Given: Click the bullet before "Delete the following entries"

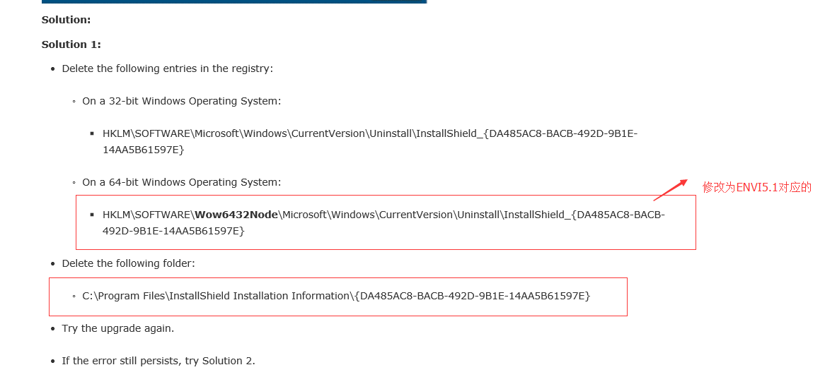Looking at the screenshot, I should [52, 69].
